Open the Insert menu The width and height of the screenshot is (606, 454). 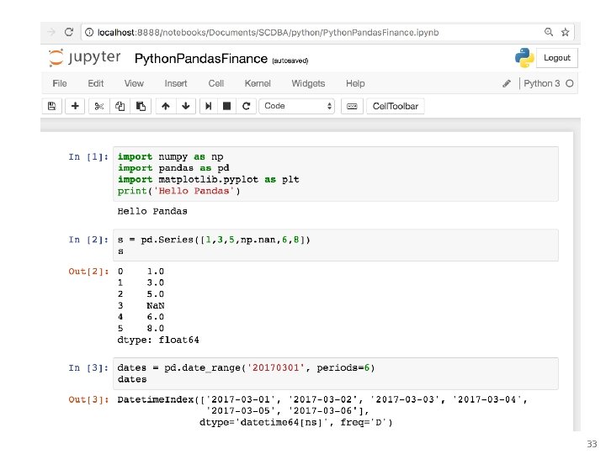point(175,83)
